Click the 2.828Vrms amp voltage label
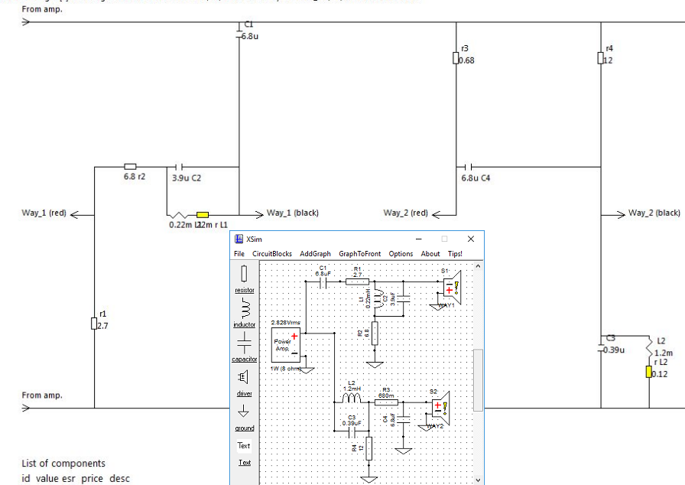Image resolution: width=685 pixels, height=485 pixels. click(x=286, y=323)
